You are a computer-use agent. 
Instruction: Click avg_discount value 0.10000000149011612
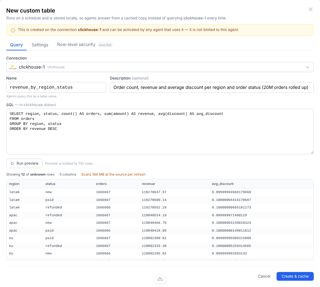click(x=231, y=230)
